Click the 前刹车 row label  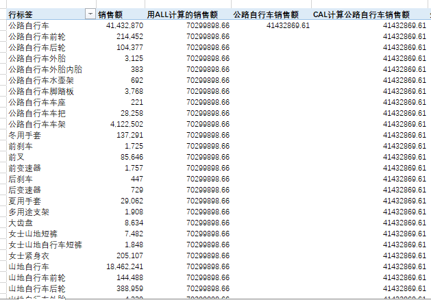point(21,146)
